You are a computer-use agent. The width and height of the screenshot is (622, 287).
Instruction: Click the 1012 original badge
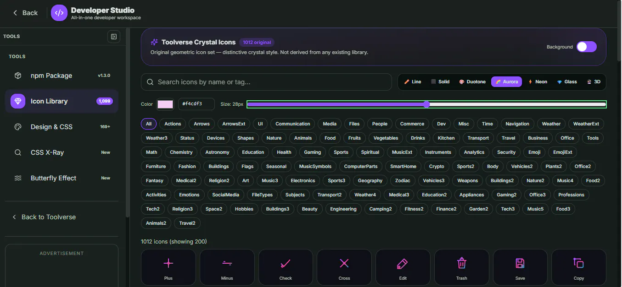pos(257,42)
